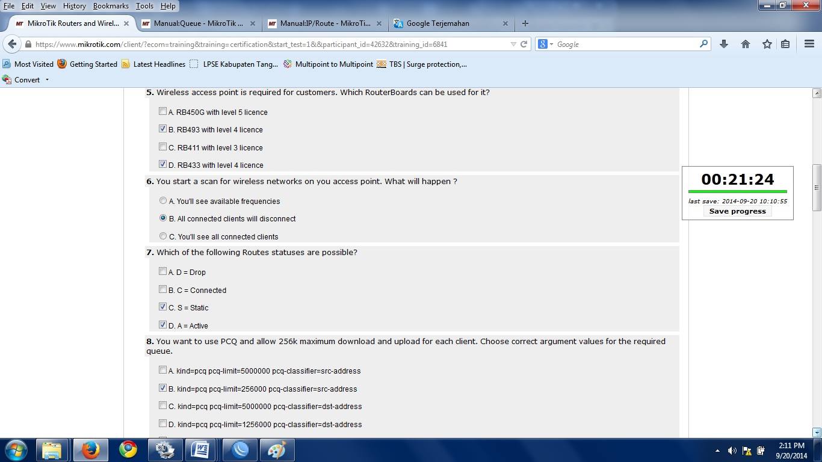Open Latest Headlines bookmark

click(153, 64)
